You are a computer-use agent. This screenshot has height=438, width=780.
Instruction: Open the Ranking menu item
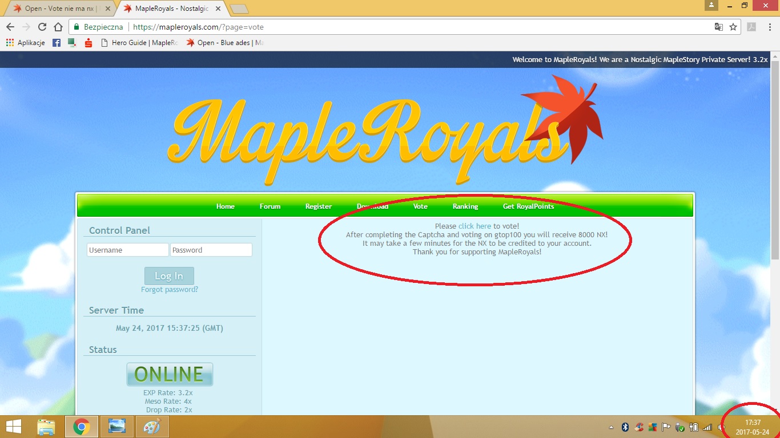[x=465, y=206]
